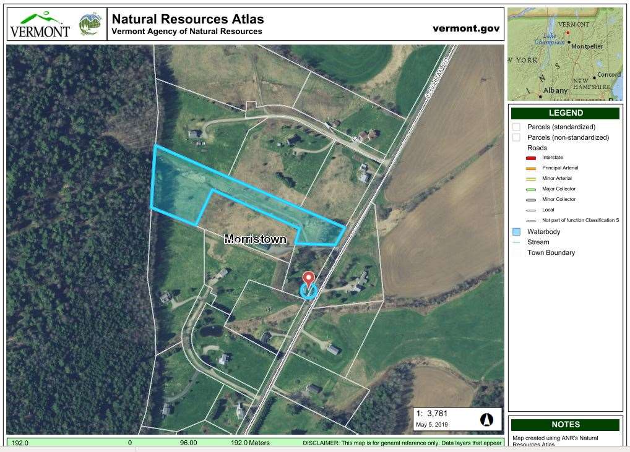Click the Principal Arterial orange road symbol
The height and width of the screenshot is (452, 630).
coord(531,168)
